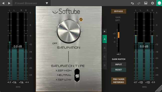Click the gain difference meter bar
The height and width of the screenshot is (92, 162).
coord(119,38)
